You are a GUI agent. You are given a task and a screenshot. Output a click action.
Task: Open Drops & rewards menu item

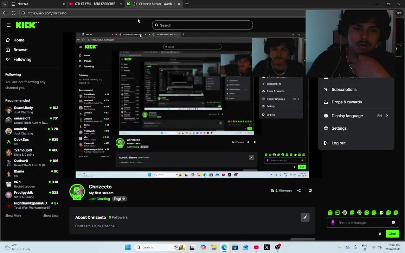click(x=356, y=102)
